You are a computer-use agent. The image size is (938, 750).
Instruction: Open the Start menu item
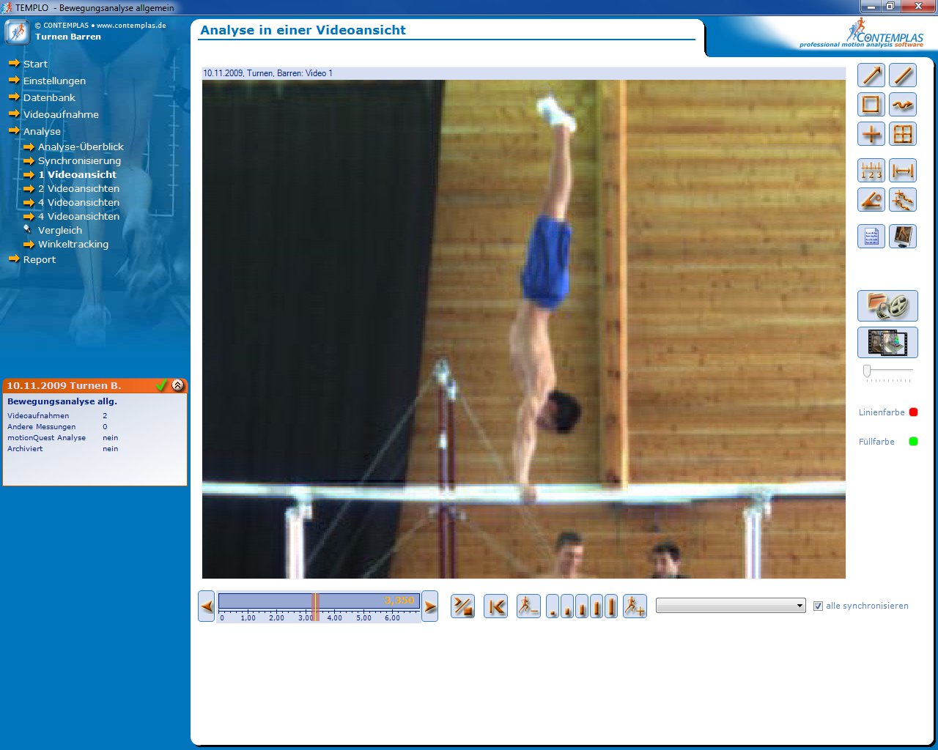(35, 64)
